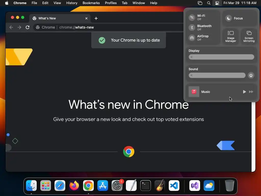
Task: Open Visual Studio Code from Dock
Action: click(x=174, y=186)
